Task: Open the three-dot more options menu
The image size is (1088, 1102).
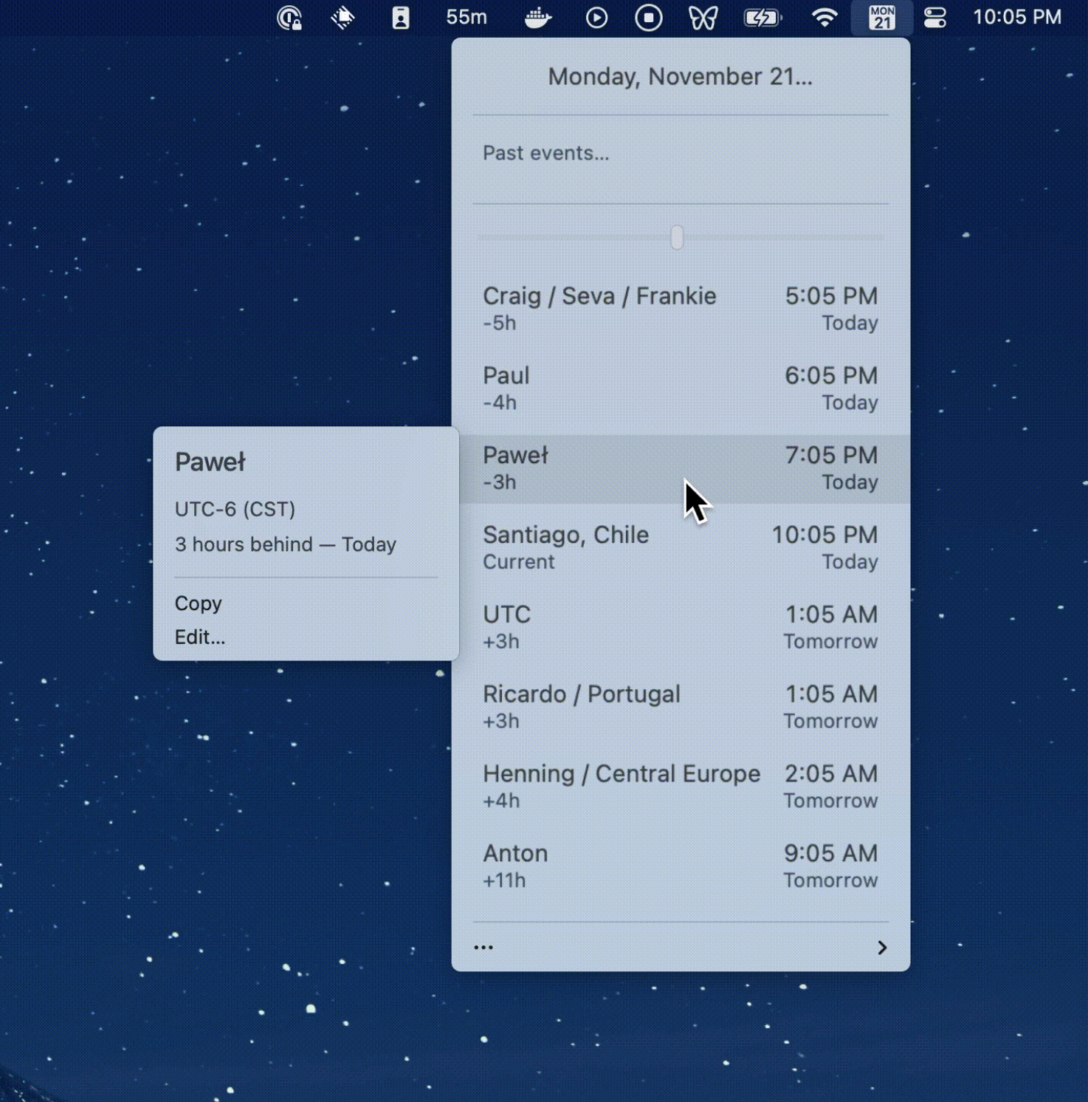Action: pyautogui.click(x=483, y=948)
